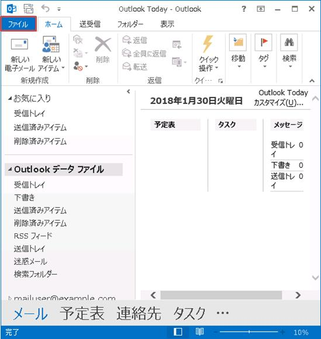This screenshot has height=339, width=321.
Task: Click the horizontal scrollbar right arrow
Action: point(298,295)
